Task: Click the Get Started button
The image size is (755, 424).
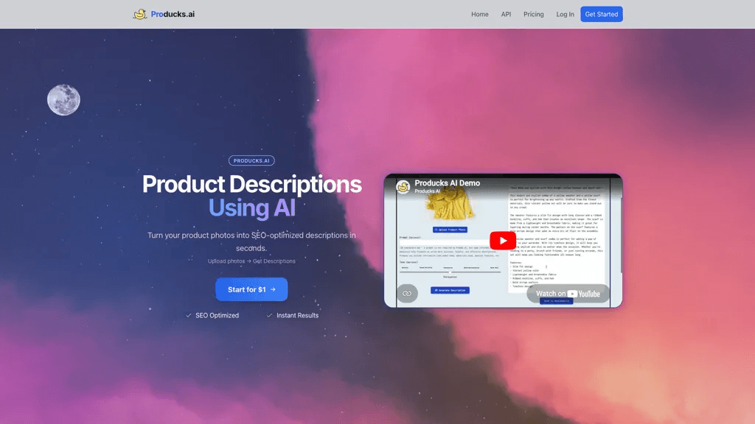Action: [602, 15]
